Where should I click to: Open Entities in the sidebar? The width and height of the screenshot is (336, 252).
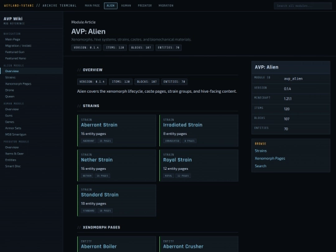[11, 160]
